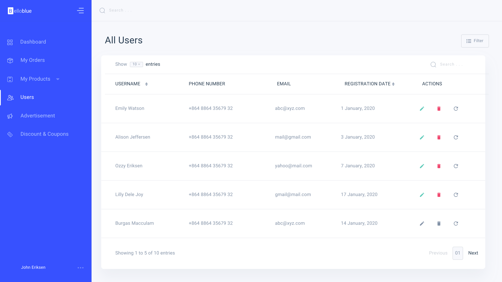
Task: Click email yahoo@mail.com
Action: click(x=293, y=166)
